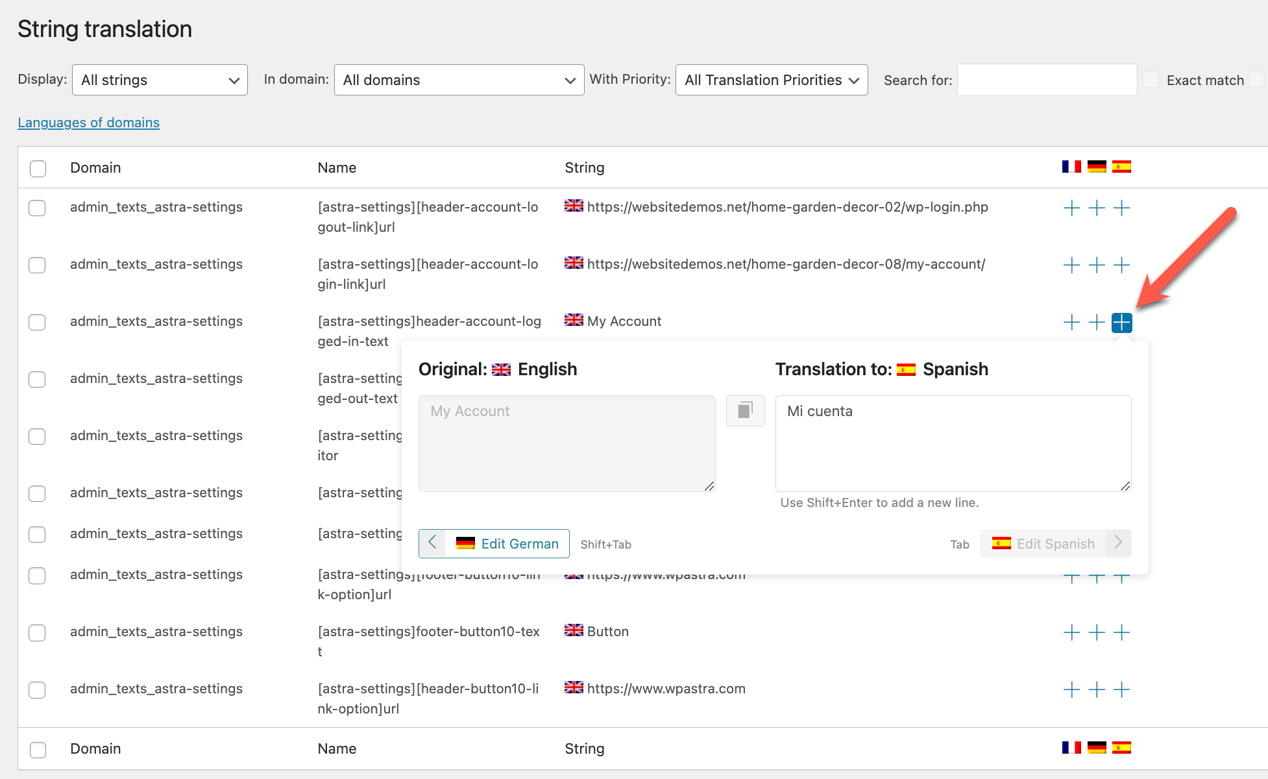
Task: Add German translation for the header-button10 link URL
Action: pos(1096,689)
